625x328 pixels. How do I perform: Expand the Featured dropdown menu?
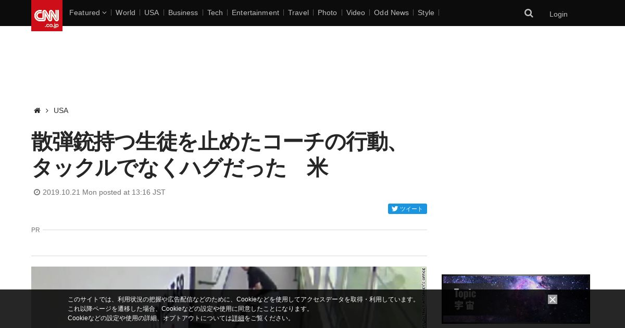tap(87, 12)
